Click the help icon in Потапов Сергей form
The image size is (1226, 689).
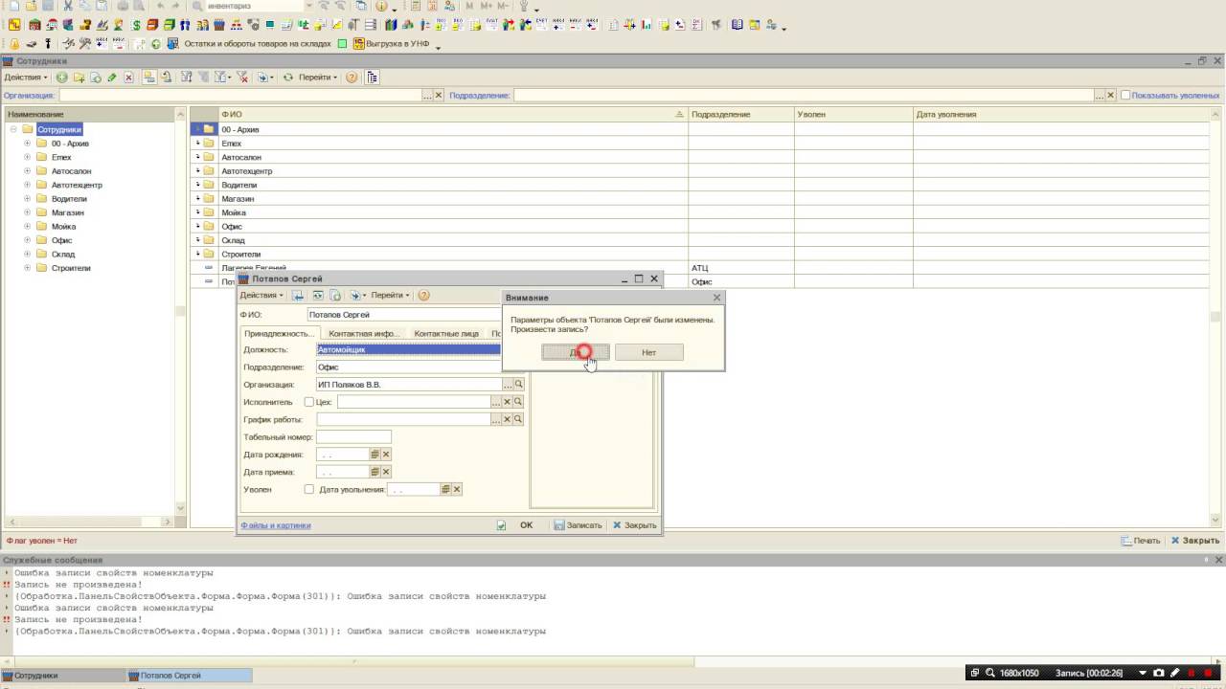(424, 296)
